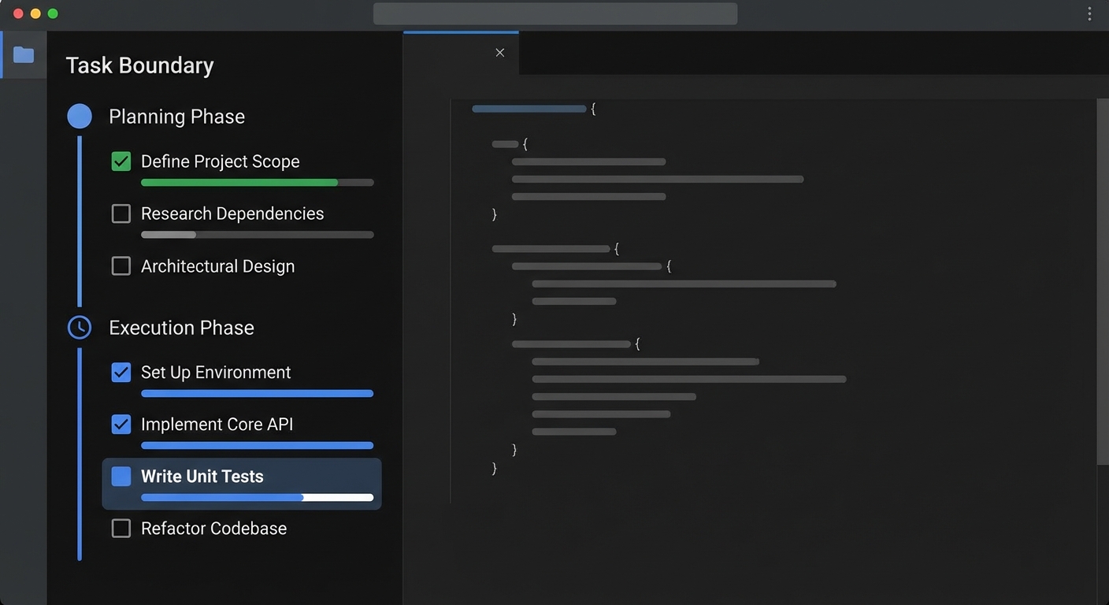
Task: Select the Write Unit Tests task
Action: 202,477
